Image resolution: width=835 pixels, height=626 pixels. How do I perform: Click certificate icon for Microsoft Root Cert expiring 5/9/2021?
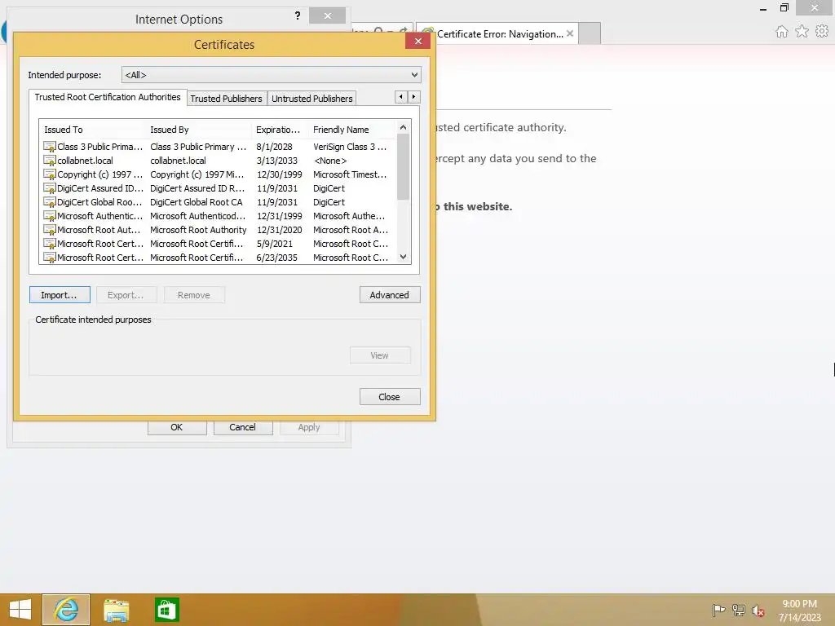point(50,243)
